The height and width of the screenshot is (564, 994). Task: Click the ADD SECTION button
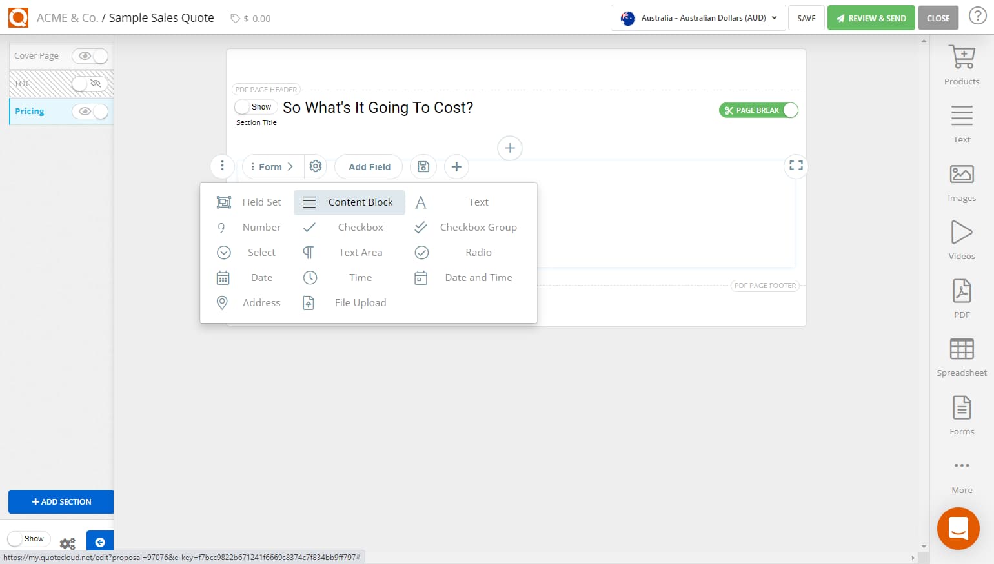[x=61, y=501]
